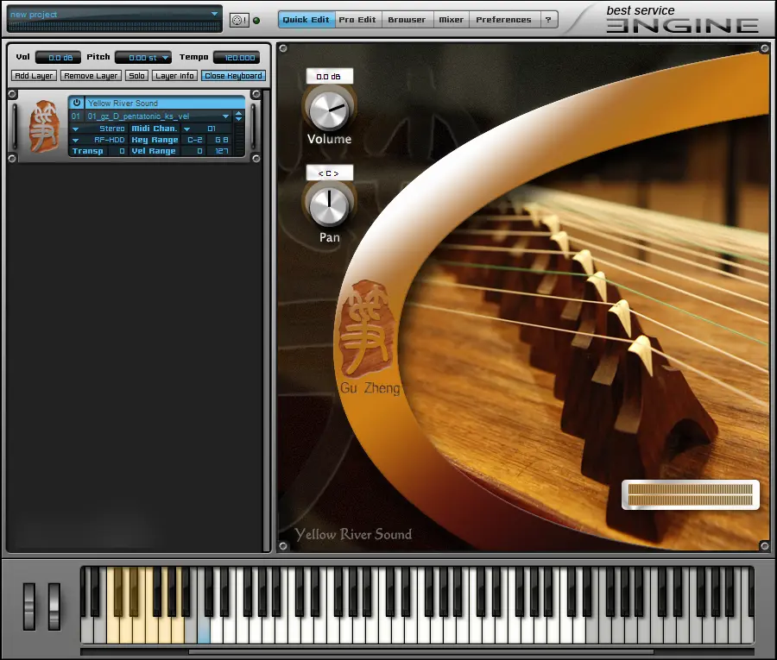The image size is (777, 660).
Task: Click the Tempo value field
Action: tap(237, 58)
